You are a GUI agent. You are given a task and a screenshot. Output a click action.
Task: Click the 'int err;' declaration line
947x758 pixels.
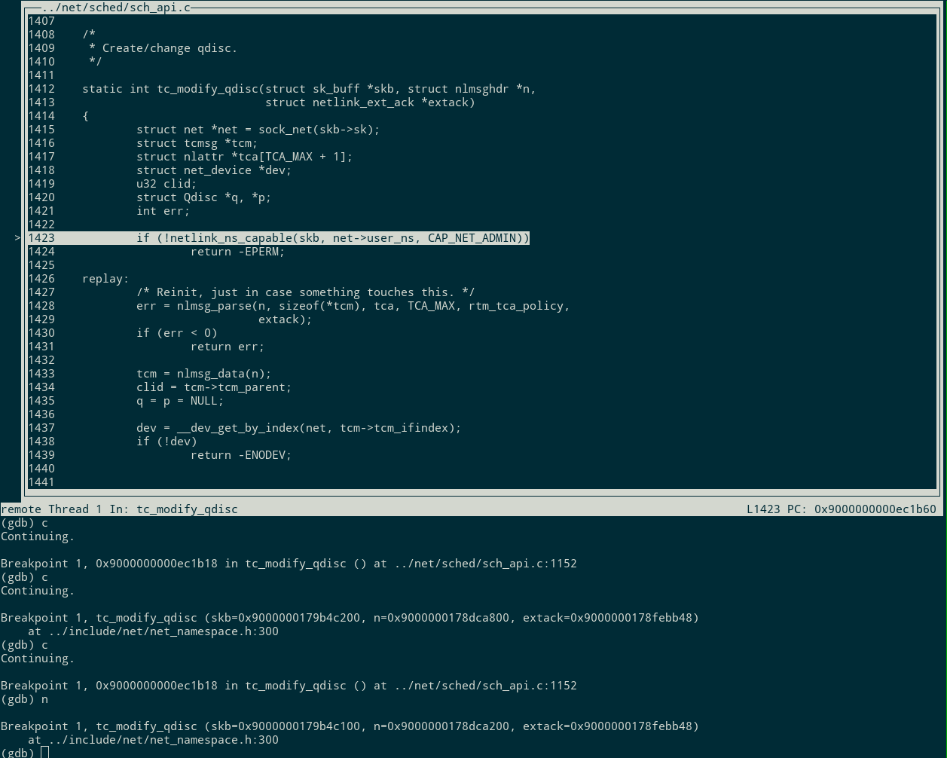pyautogui.click(x=163, y=211)
